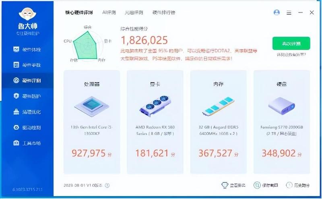This screenshot has height=199, width=322.
Task: Open the user account avatar icon
Action: pyautogui.click(x=277, y=12)
